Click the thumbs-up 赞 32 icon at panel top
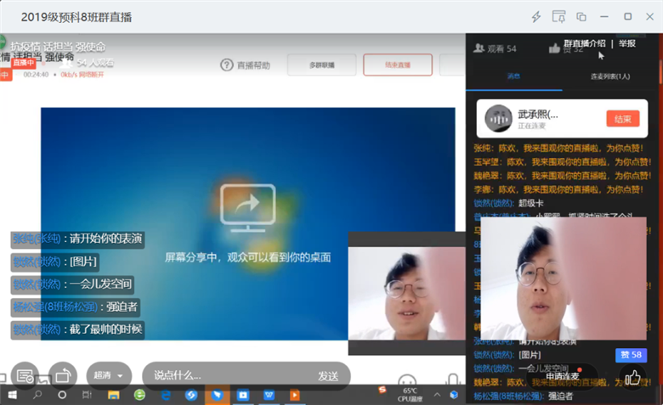The width and height of the screenshot is (663, 405). tap(554, 48)
